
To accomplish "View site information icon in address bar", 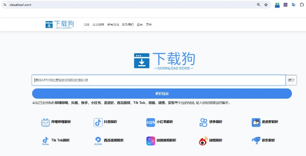I will click(5, 5).
